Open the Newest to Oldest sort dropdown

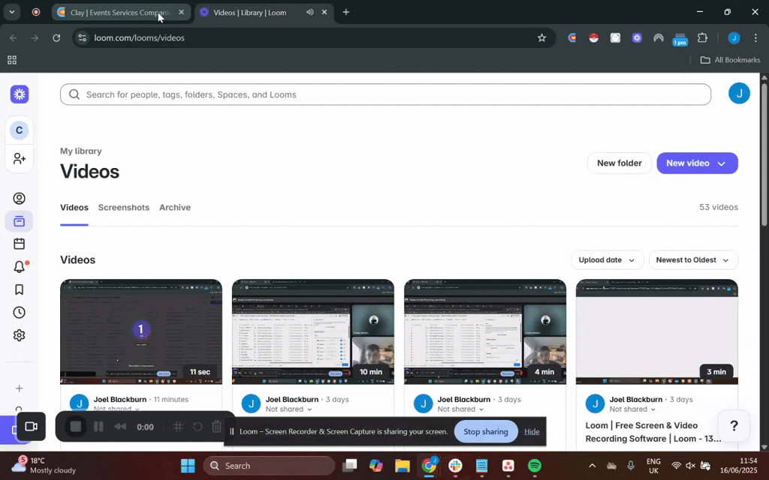tap(692, 259)
